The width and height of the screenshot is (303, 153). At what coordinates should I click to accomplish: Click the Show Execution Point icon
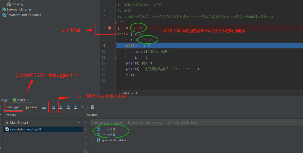44,107
